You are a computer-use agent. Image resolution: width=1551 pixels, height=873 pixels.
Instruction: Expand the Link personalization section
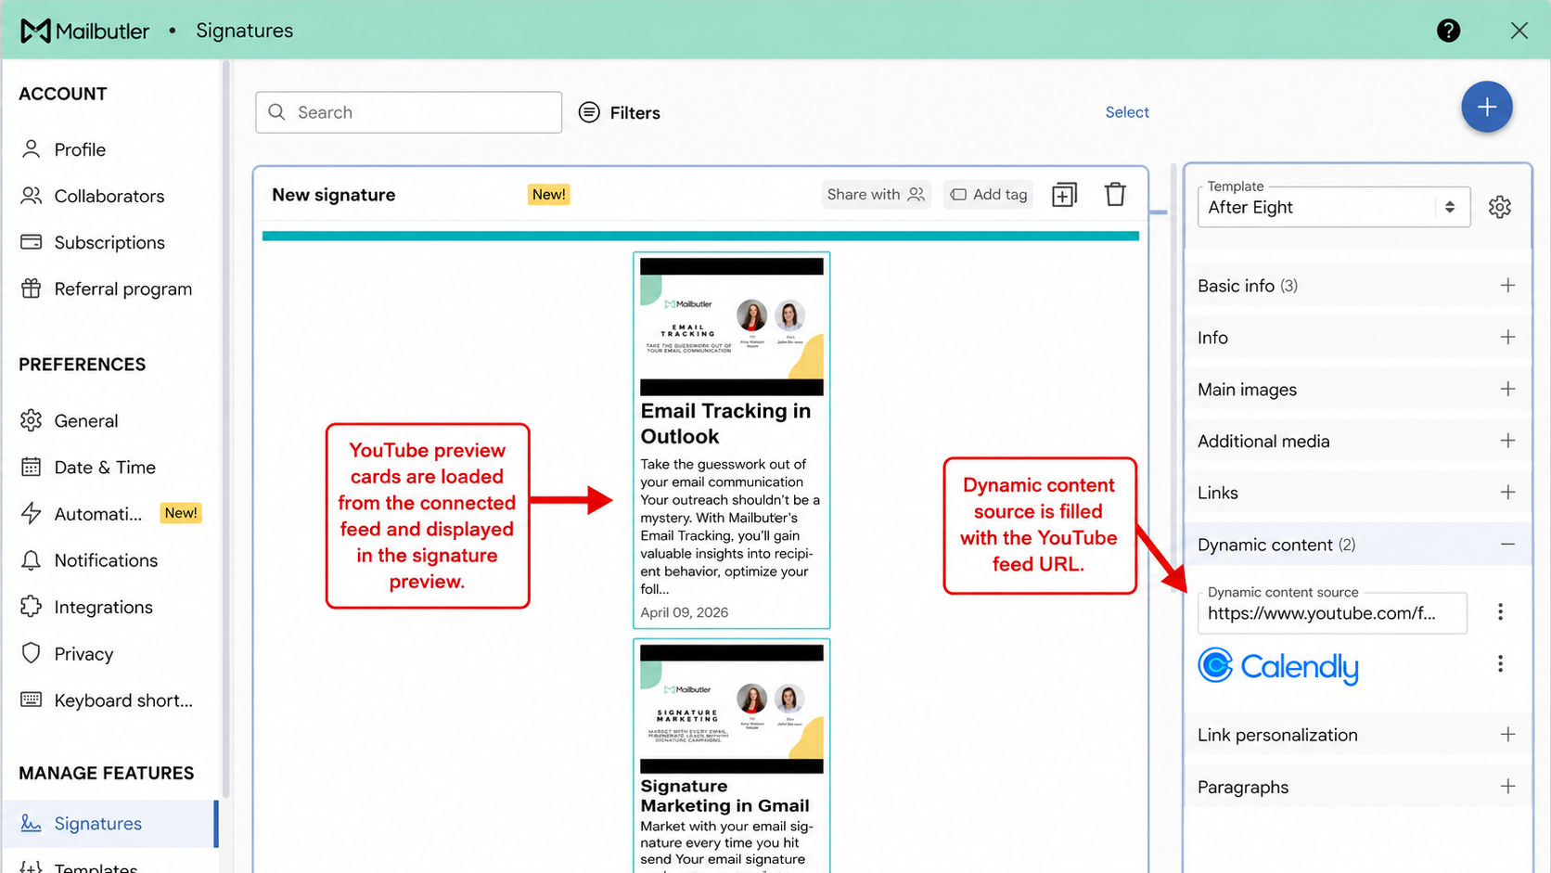(x=1357, y=735)
